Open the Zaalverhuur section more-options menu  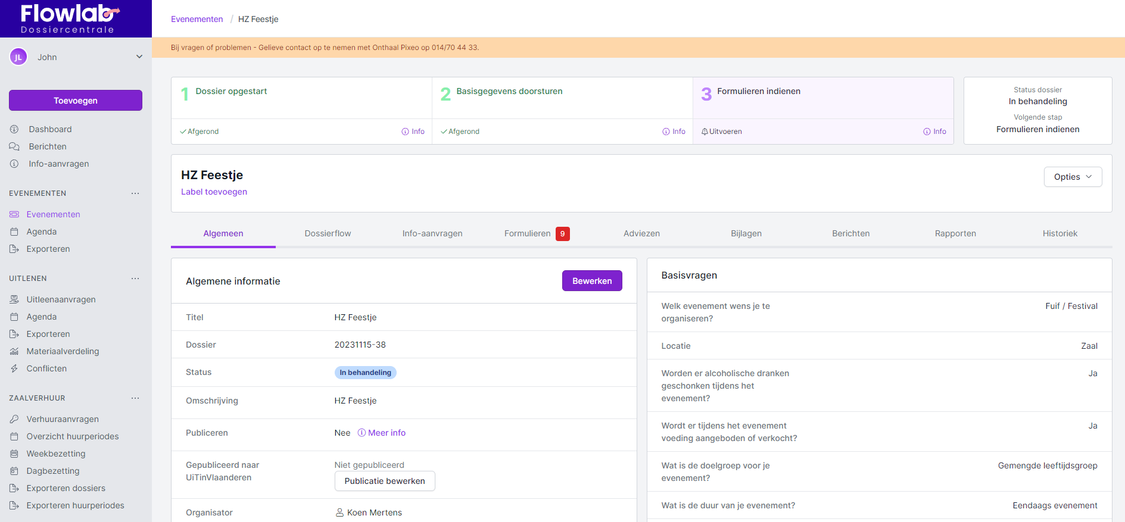(x=135, y=398)
